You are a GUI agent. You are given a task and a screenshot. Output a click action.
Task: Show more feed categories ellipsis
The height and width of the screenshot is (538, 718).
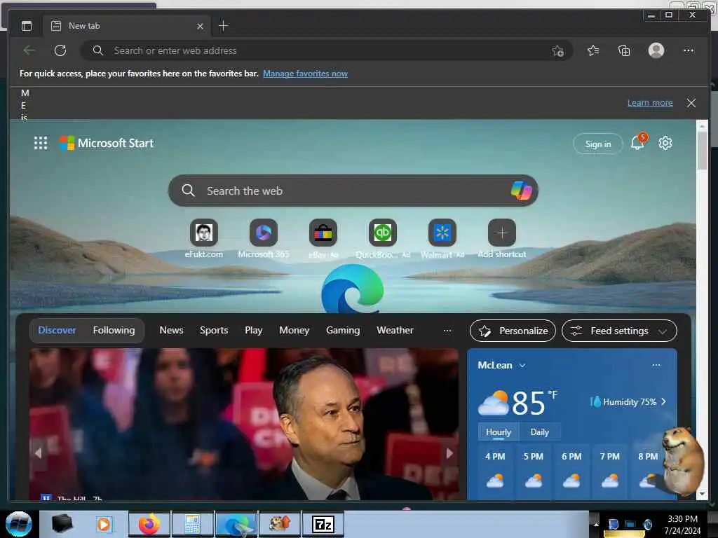pyautogui.click(x=447, y=331)
